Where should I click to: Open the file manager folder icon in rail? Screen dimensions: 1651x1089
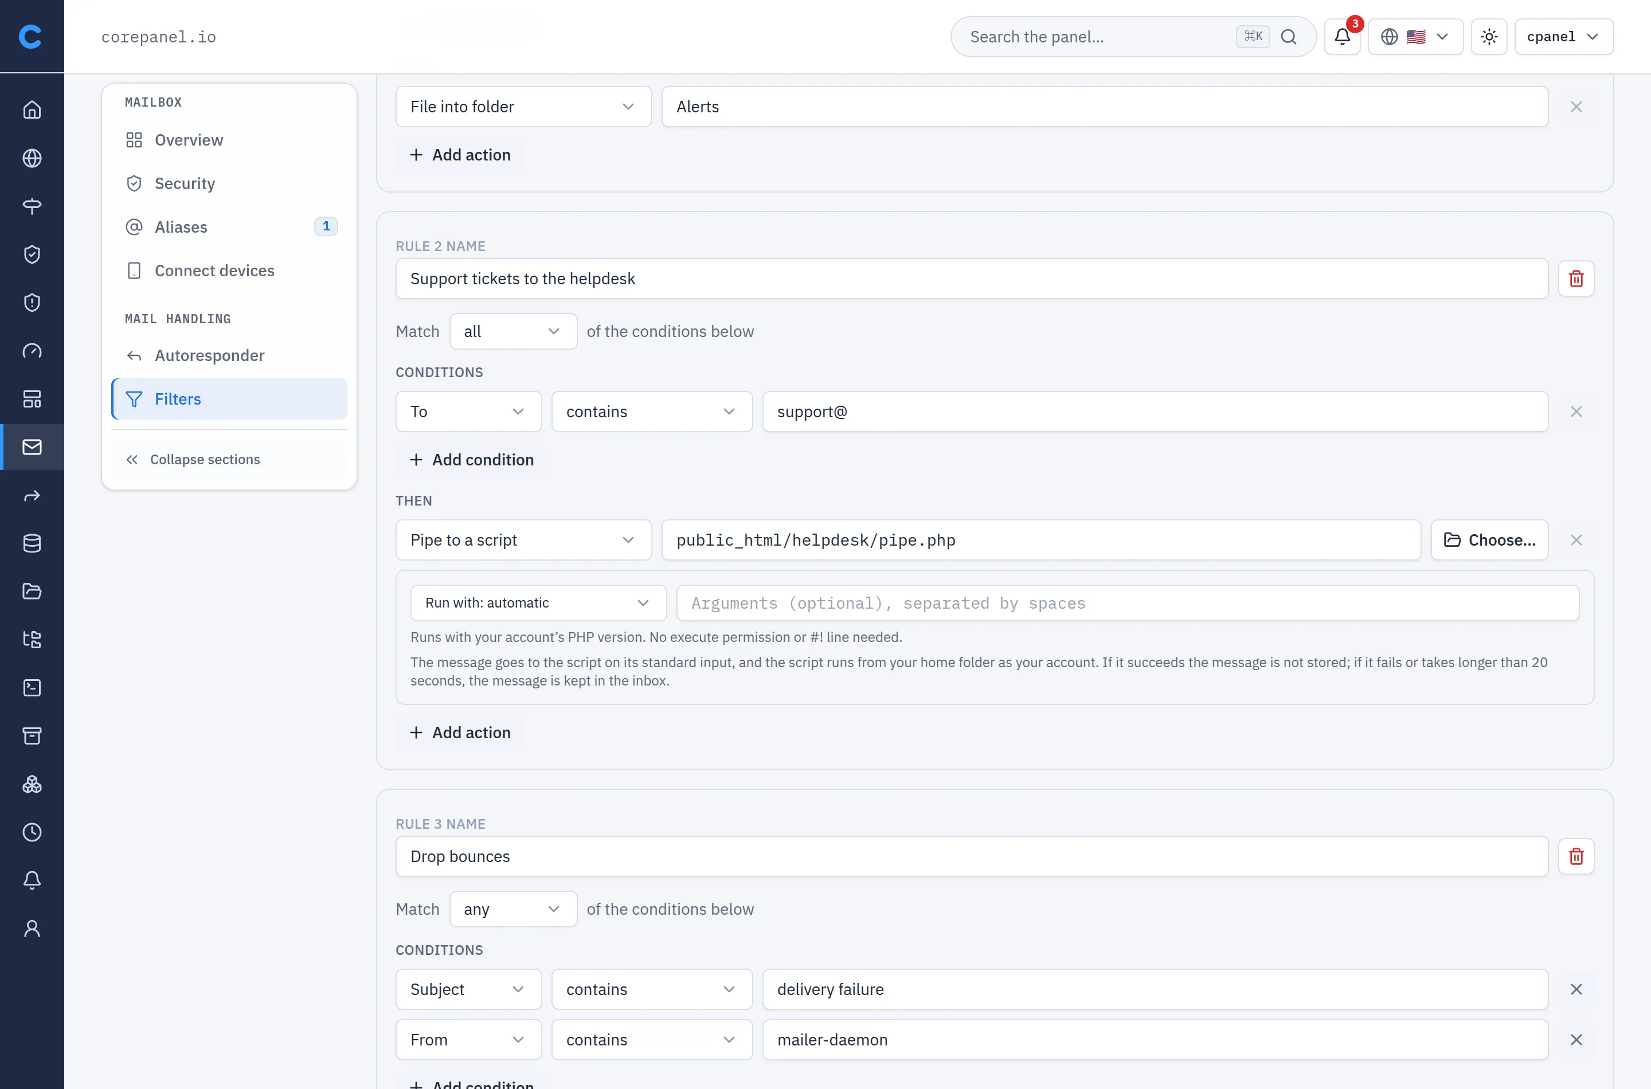(x=32, y=591)
